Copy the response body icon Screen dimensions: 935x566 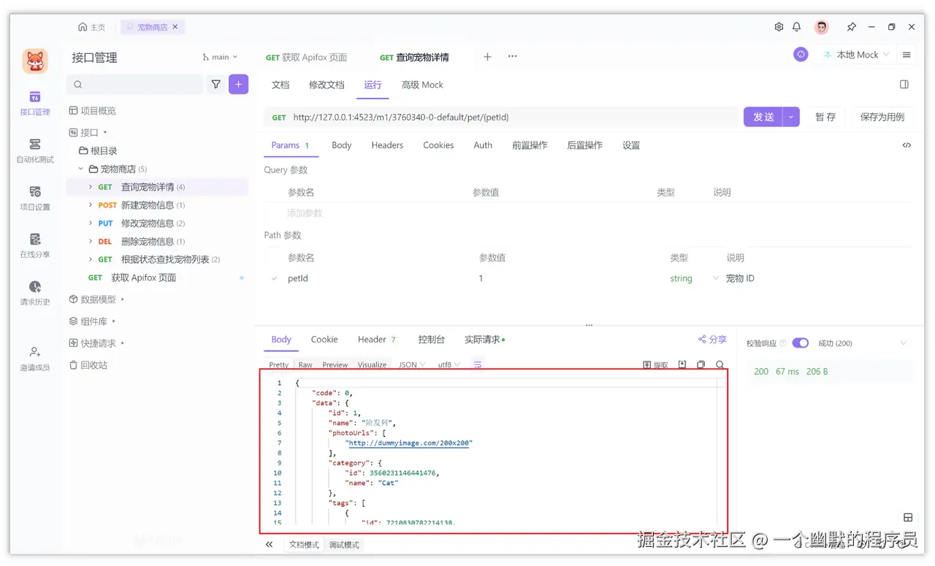[701, 364]
